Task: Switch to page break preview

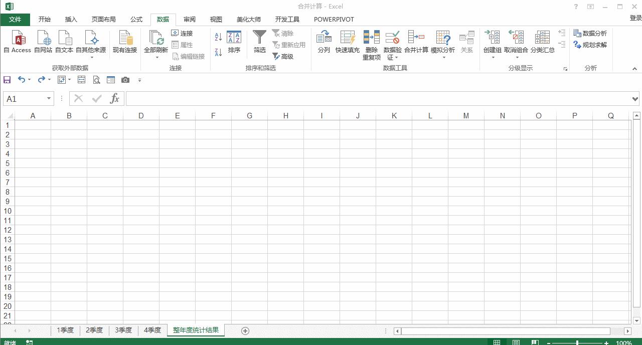Action: (535, 343)
